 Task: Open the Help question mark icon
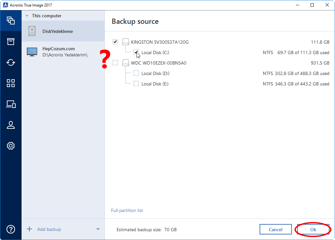coord(11,229)
